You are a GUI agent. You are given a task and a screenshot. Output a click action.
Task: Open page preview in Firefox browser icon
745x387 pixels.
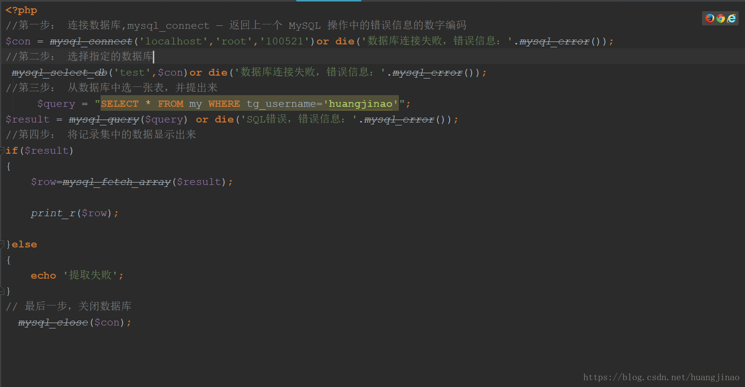(709, 19)
